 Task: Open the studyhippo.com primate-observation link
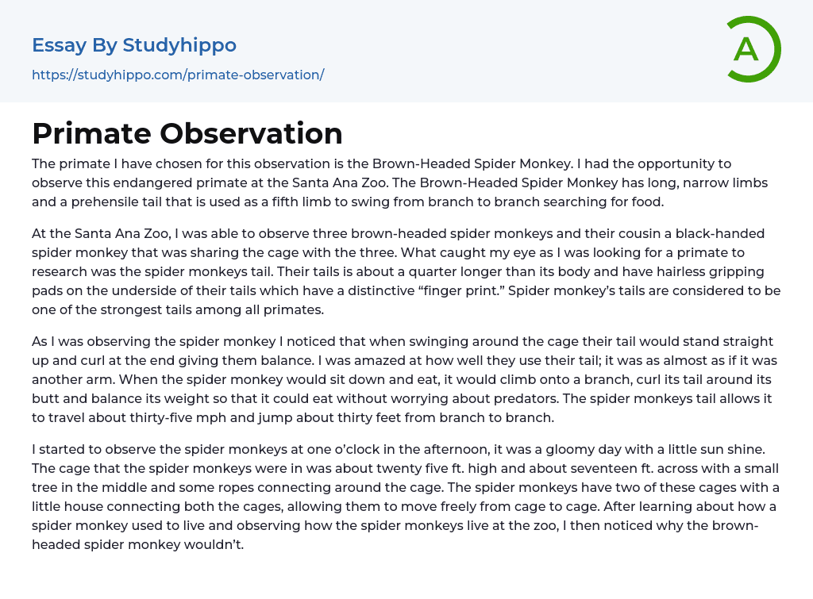click(x=178, y=75)
